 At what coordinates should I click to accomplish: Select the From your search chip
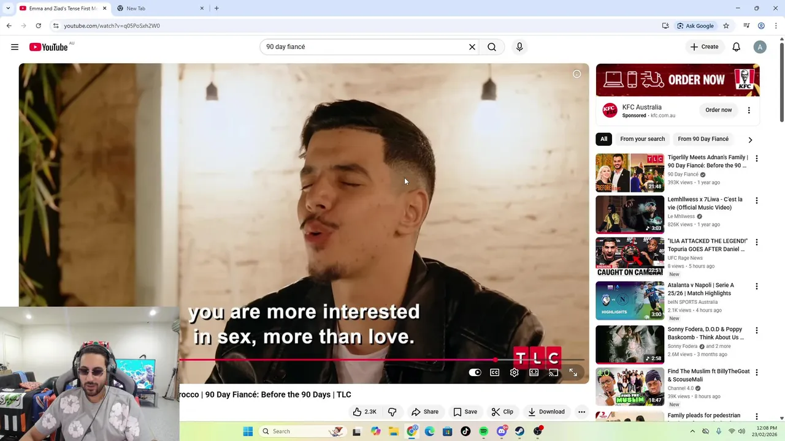(642, 139)
